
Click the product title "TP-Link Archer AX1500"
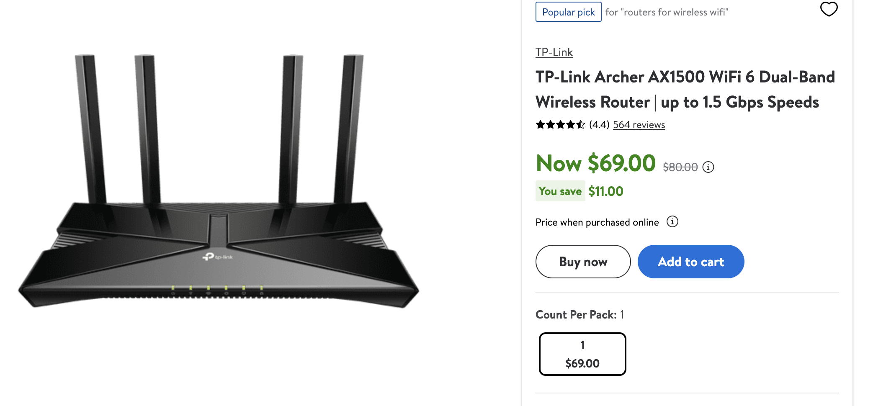click(x=685, y=90)
